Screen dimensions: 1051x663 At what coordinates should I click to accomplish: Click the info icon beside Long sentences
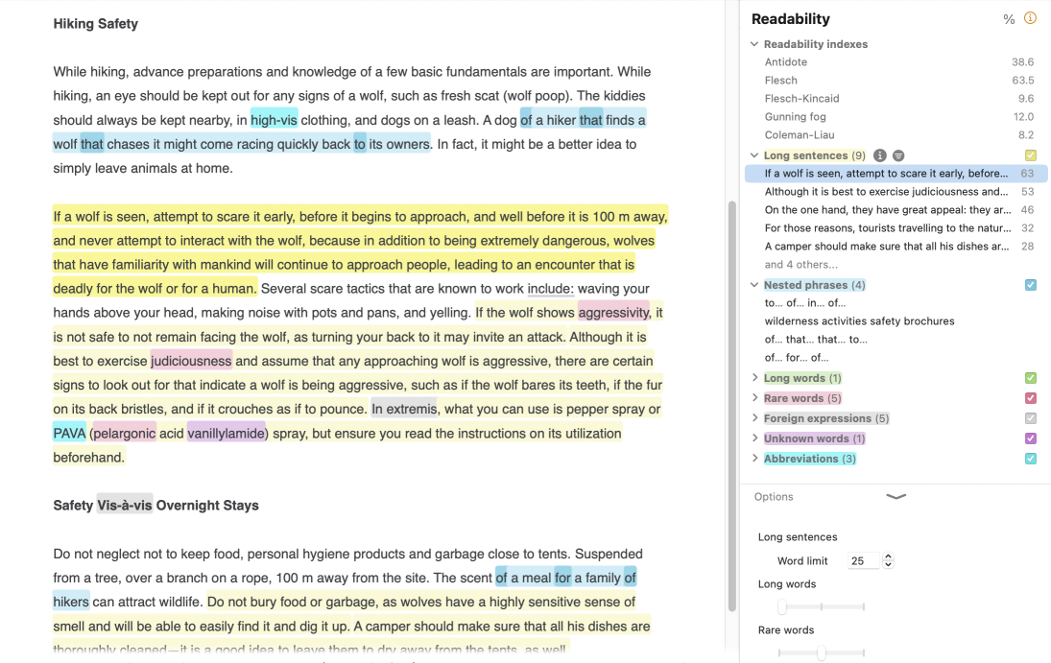[x=880, y=155]
